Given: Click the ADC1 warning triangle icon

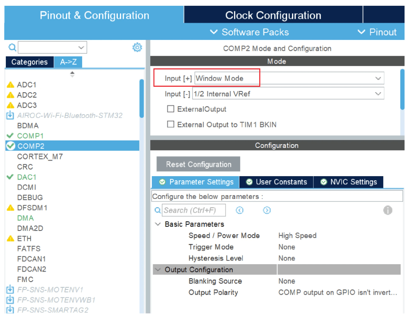Looking at the screenshot, I should coord(11,85).
